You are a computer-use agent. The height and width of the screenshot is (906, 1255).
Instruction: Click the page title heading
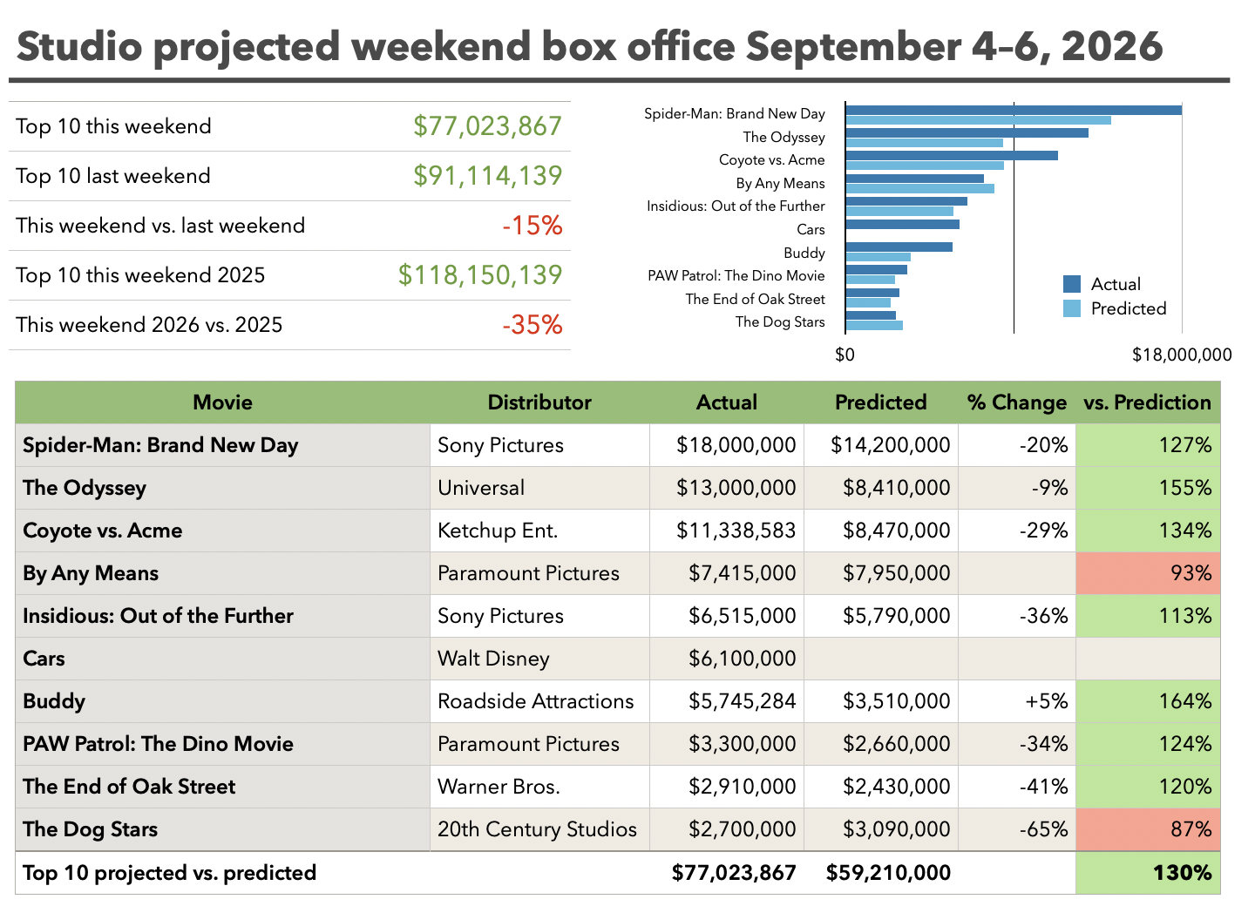tap(590, 46)
